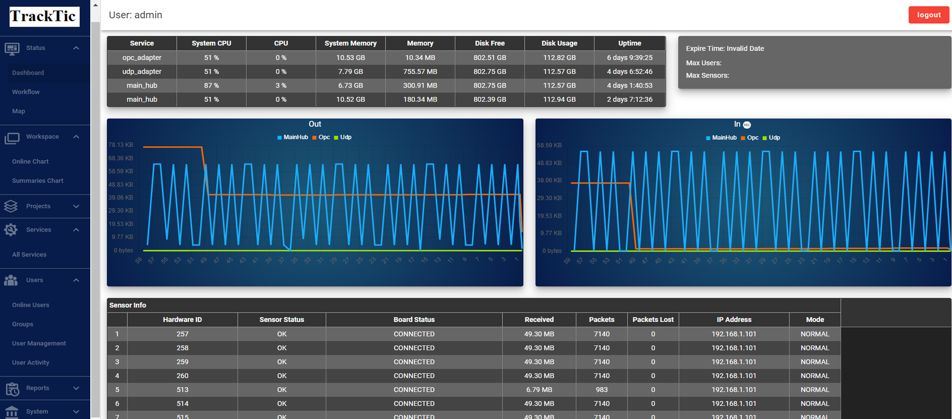The image size is (952, 419).
Task: Click the Packets Lost column header
Action: [653, 320]
